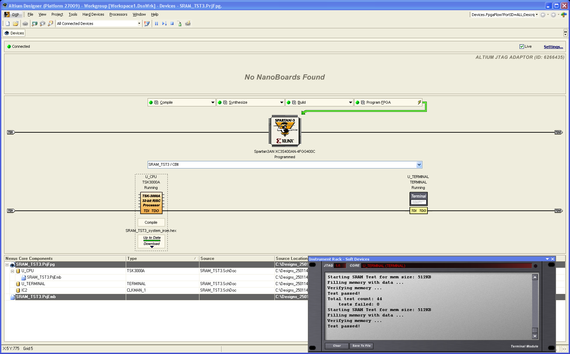Toggle the Live checkbox
Viewport: 570px width, 354px height.
tap(522, 46)
